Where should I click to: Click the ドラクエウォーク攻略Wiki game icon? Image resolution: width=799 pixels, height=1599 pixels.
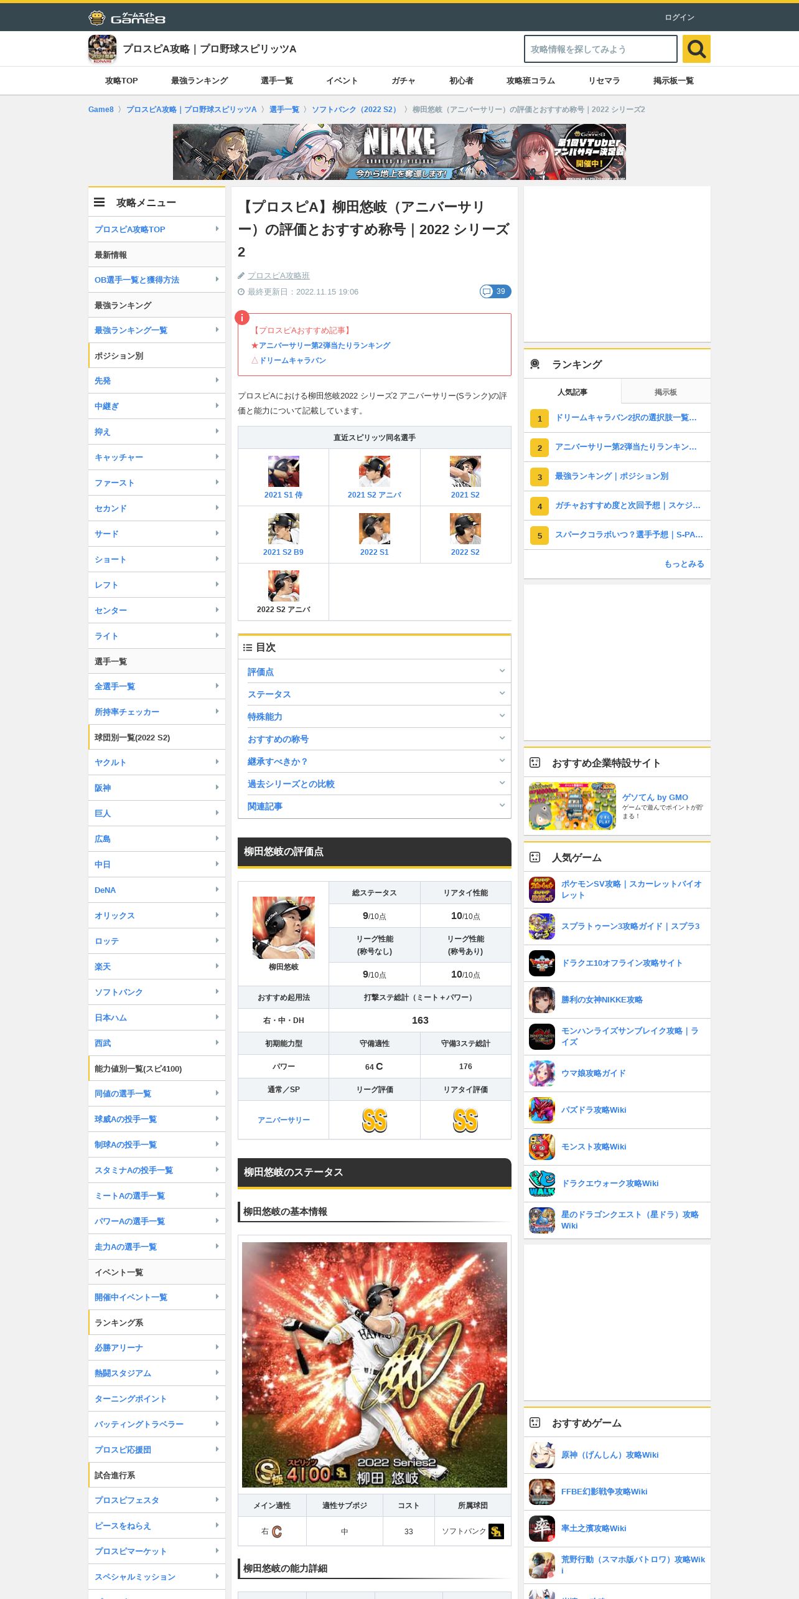[x=542, y=1184]
